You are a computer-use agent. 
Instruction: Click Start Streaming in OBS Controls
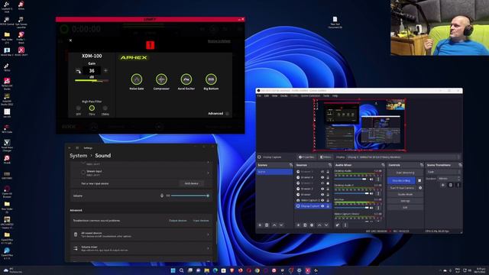coord(405,173)
